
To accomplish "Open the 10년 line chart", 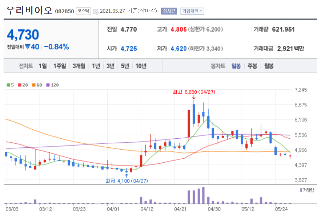I will [141, 66].
